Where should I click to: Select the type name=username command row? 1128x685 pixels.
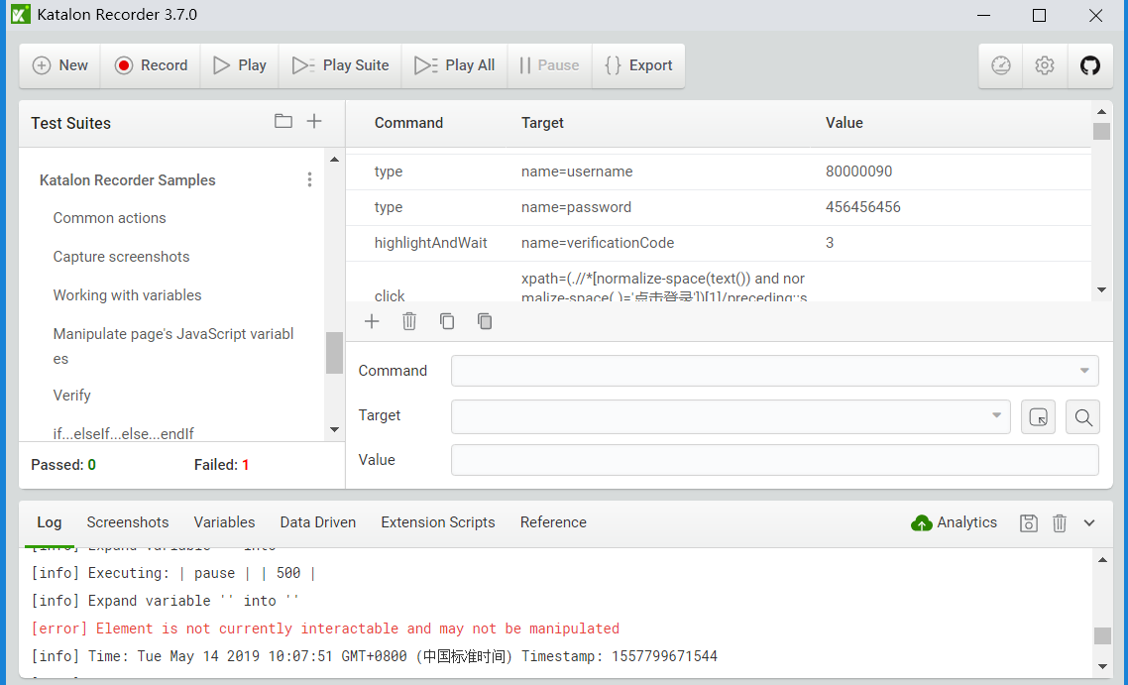point(718,171)
